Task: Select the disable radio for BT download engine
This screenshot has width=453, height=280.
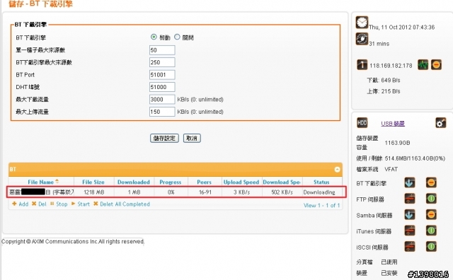Action: tap(177, 37)
